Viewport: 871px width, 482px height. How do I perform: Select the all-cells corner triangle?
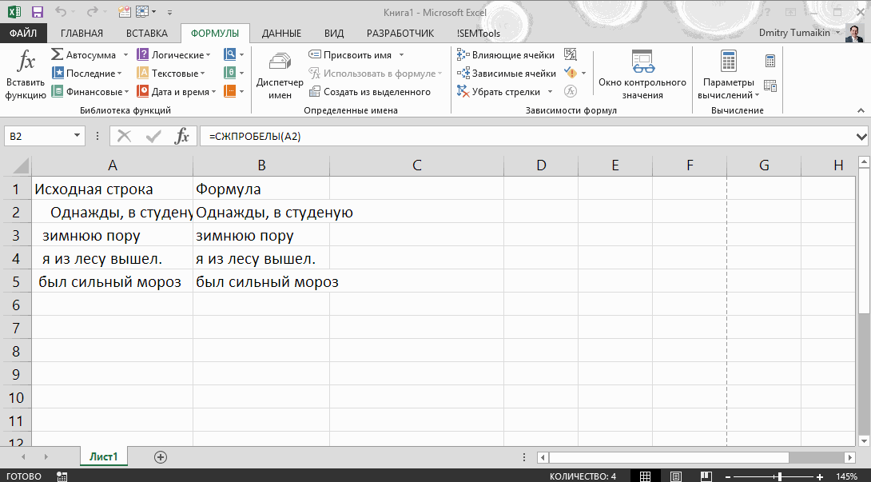click(x=19, y=165)
